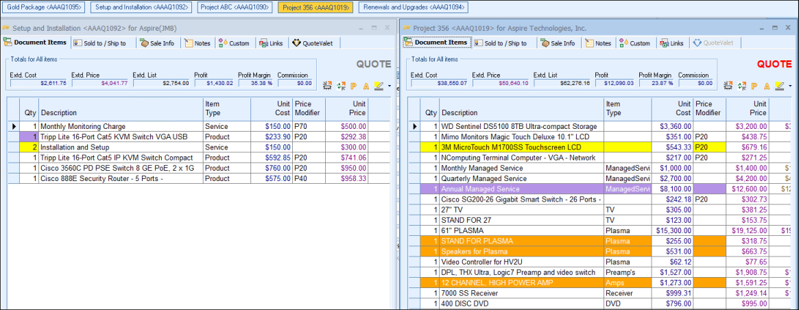Click the orange A icon in Project 356 window
Viewport: 799px width, 310px height.
tap(767, 86)
